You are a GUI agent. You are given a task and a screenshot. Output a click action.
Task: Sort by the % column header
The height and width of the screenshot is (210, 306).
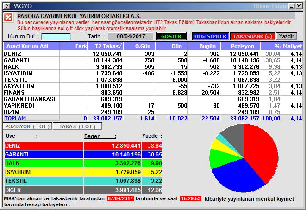point(271,46)
